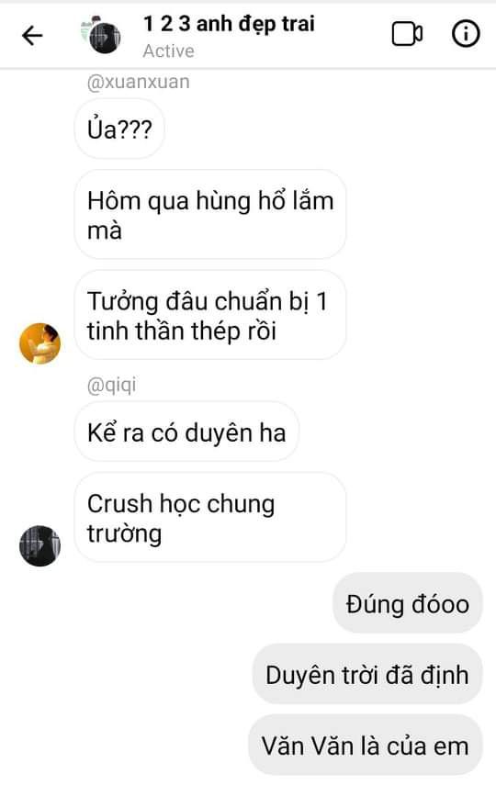Image resolution: width=496 pixels, height=785 pixels.
Task: Tap the "Tưởng đâu chuẩn bị 1 tinh thần thép rồi" bubble
Action: point(210,316)
